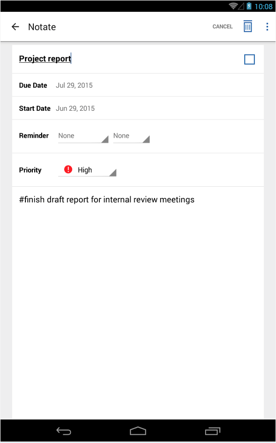Tap the Android back navigation button
The height and width of the screenshot is (443, 276).
pyautogui.click(x=64, y=431)
